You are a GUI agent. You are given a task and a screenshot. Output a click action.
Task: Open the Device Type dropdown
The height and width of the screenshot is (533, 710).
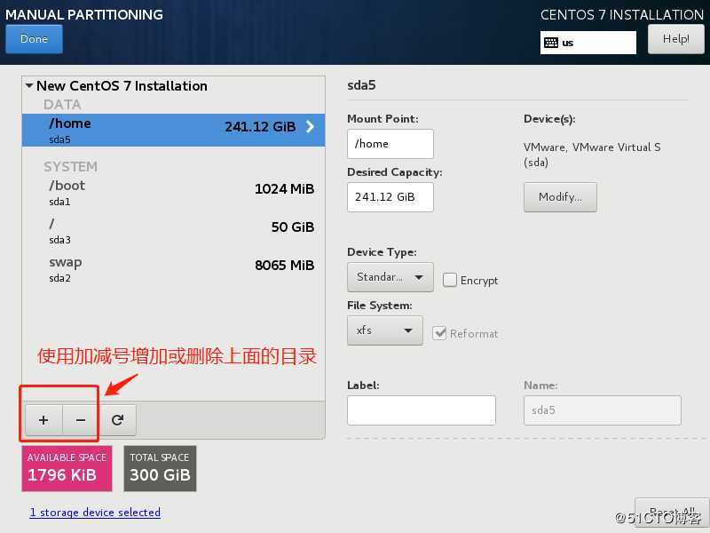(x=390, y=277)
